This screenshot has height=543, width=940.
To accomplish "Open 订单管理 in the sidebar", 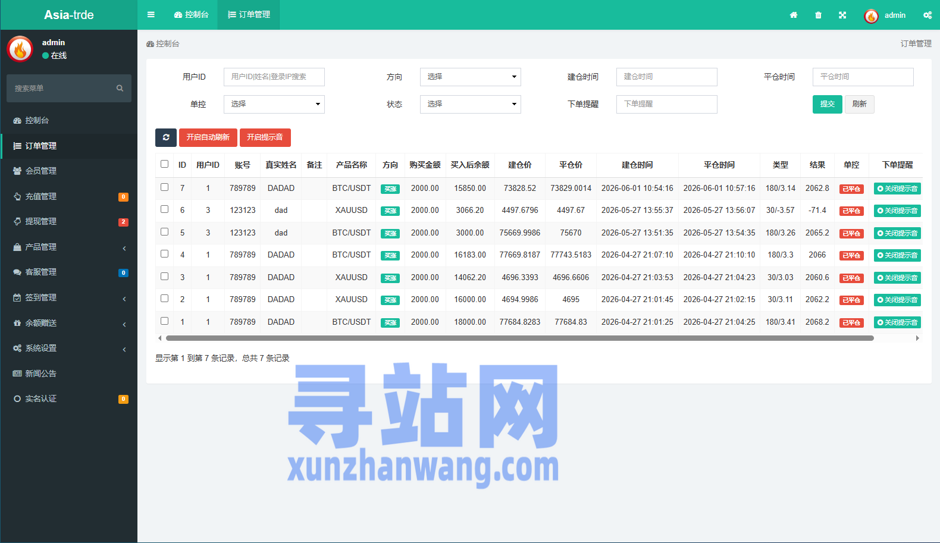I will 69,146.
